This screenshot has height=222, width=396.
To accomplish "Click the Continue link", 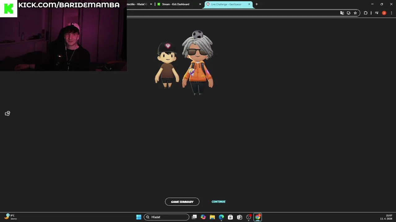I will (218, 202).
